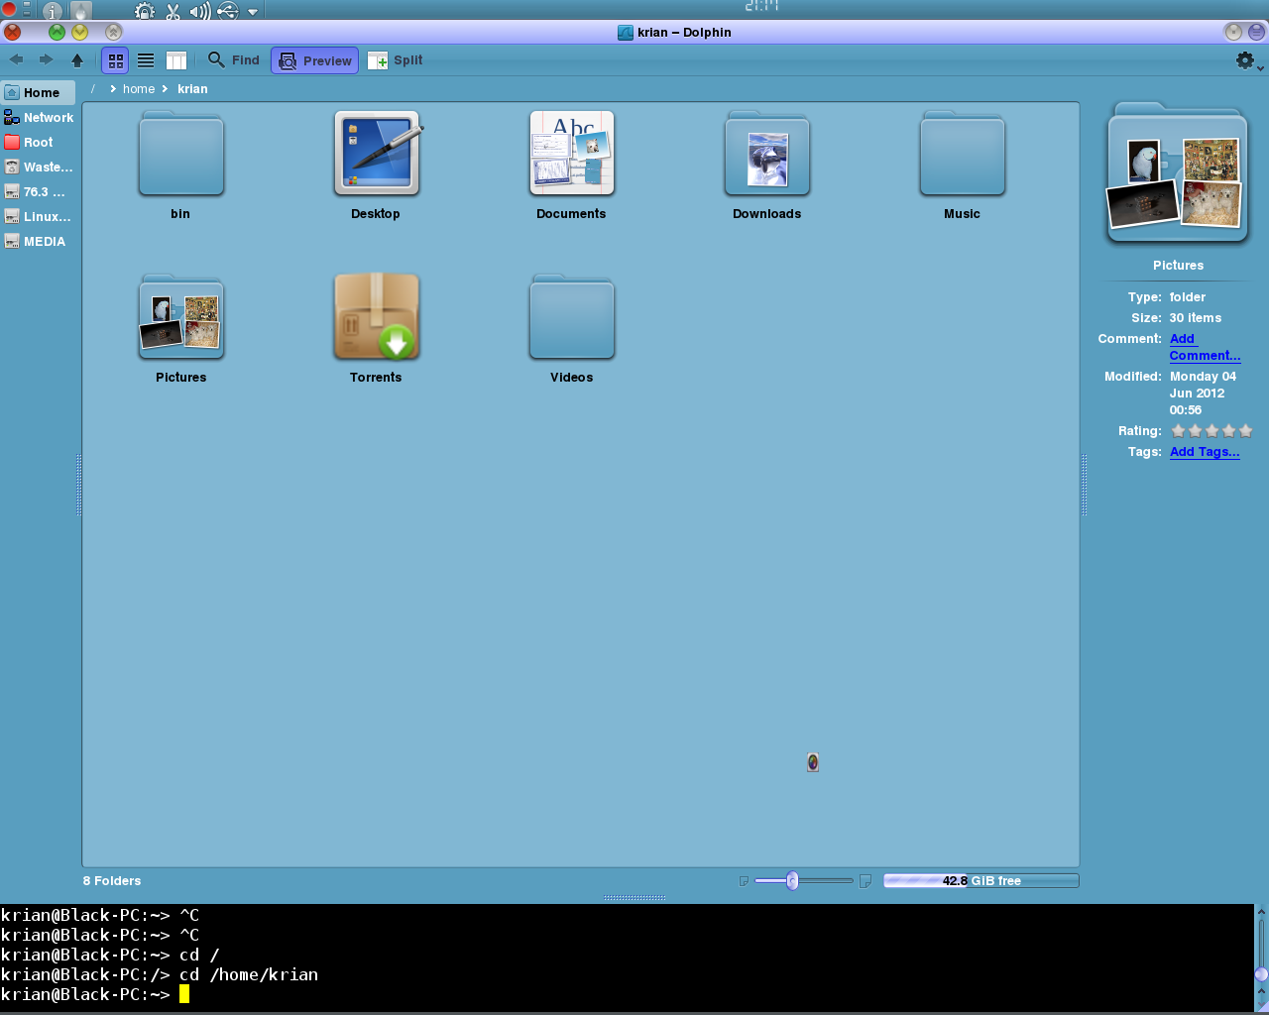Open the volume speaker tray icon
The height and width of the screenshot is (1015, 1269).
(x=200, y=11)
